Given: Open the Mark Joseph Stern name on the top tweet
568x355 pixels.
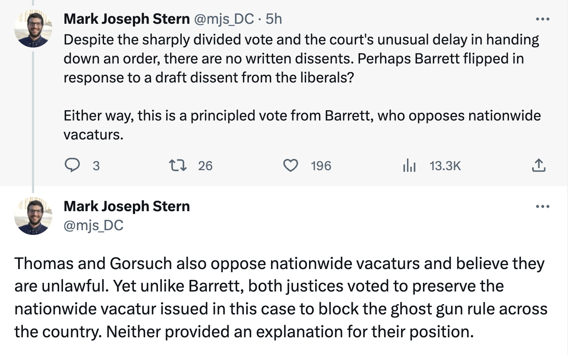Looking at the screenshot, I should (126, 19).
